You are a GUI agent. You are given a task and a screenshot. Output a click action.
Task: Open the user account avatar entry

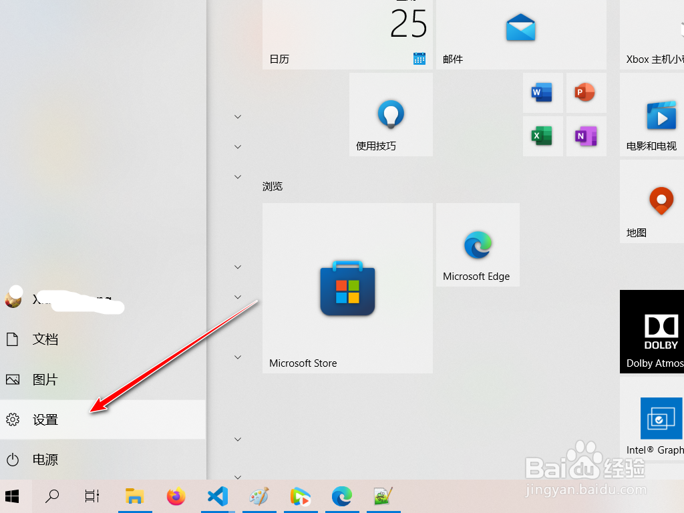coord(102,299)
